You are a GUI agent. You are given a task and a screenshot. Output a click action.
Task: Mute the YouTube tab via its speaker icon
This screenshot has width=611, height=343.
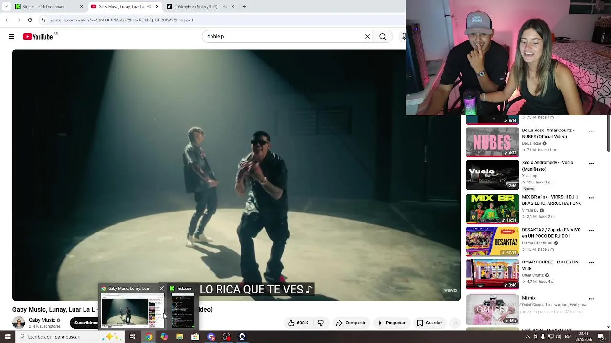tap(149, 7)
